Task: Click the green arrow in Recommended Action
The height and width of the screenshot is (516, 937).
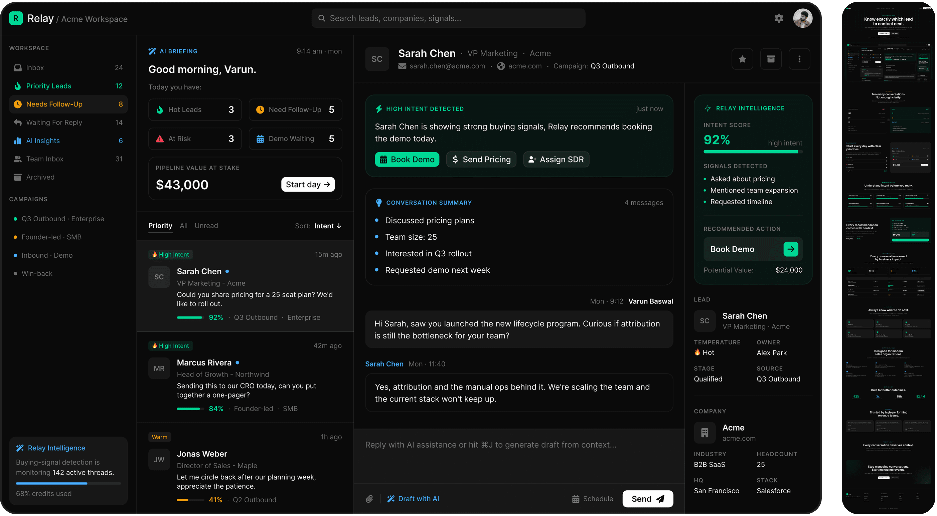Action: 790,249
